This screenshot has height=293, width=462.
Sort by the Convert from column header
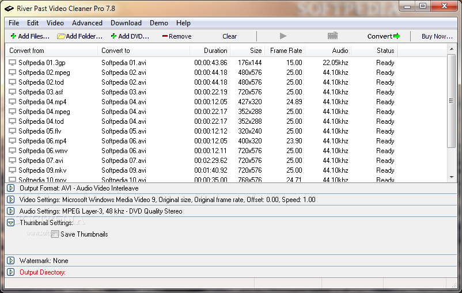pos(52,51)
